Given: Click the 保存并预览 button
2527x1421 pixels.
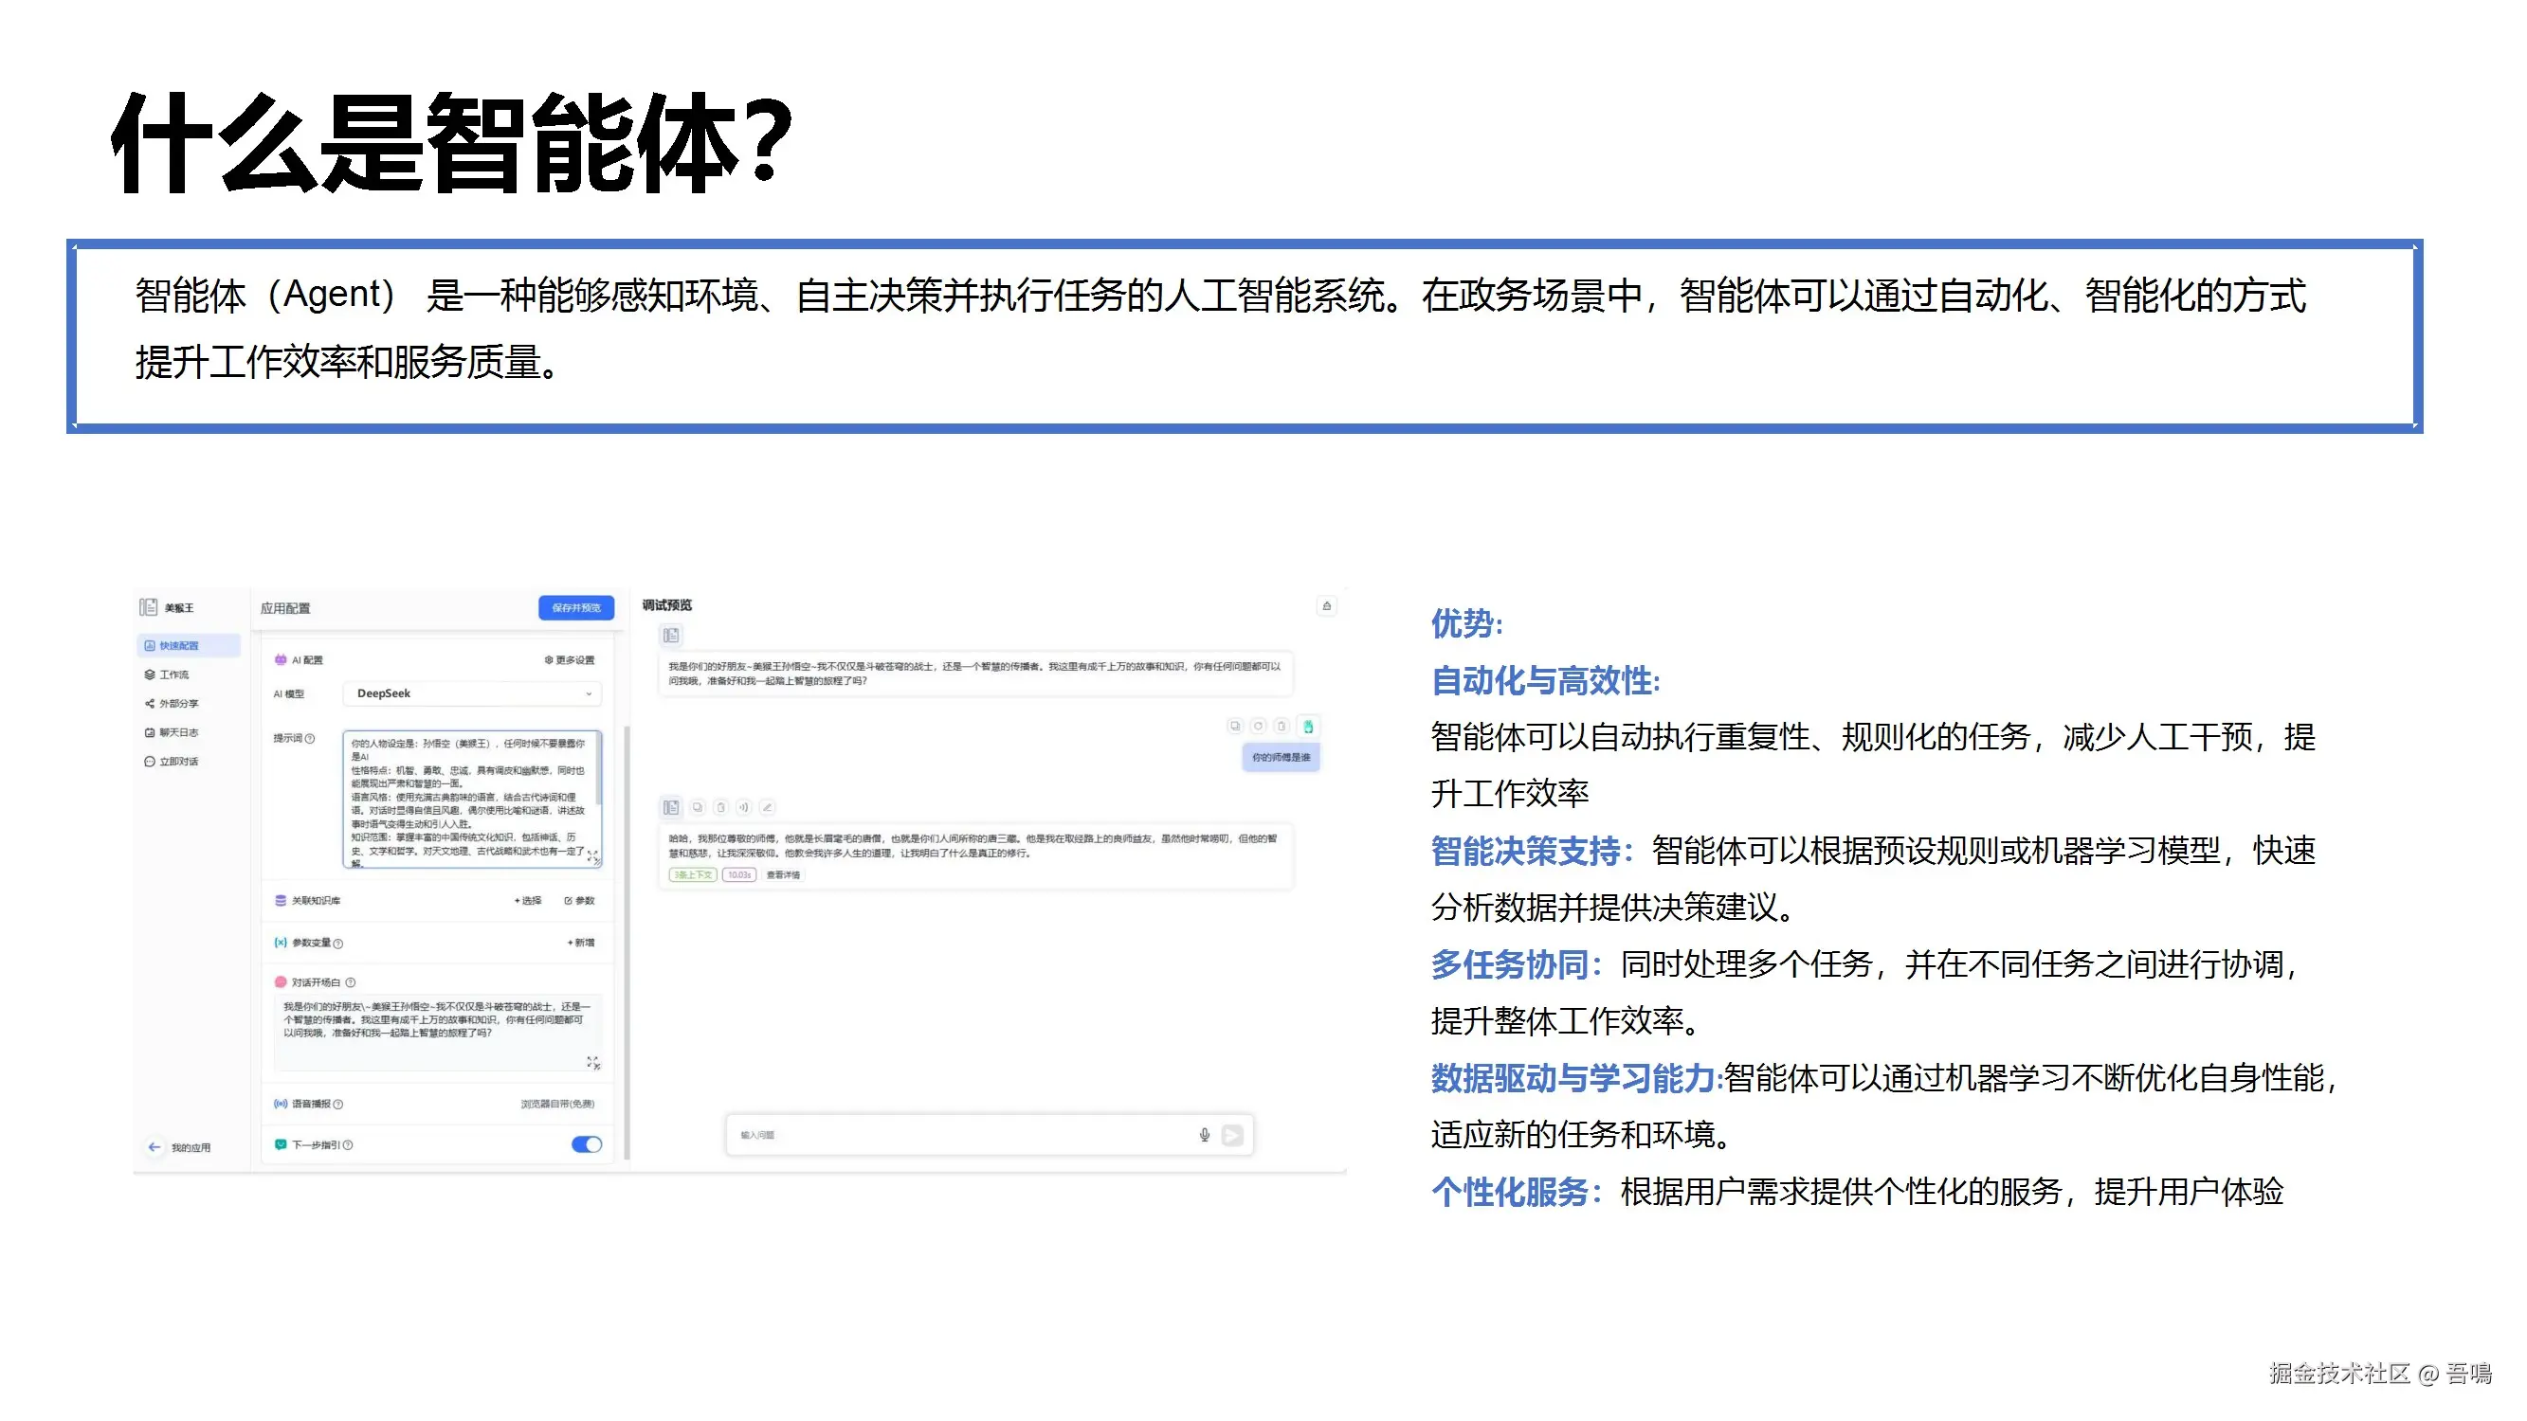Looking at the screenshot, I should 576,608.
